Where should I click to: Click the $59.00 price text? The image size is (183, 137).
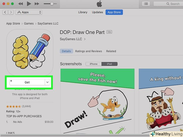click(x=49, y=122)
